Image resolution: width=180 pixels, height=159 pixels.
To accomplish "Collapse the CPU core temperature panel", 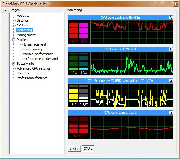I will click(x=171, y=112).
